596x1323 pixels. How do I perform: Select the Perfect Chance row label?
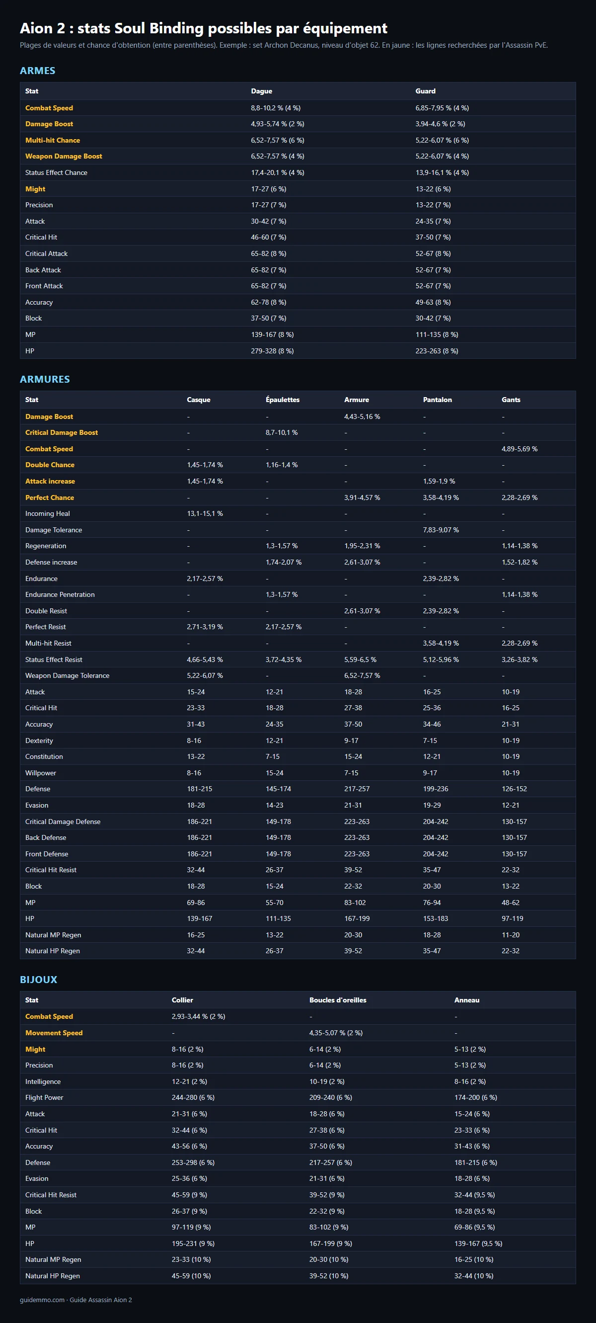click(50, 497)
